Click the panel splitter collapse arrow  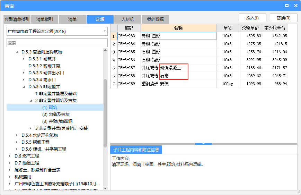(x=203, y=144)
